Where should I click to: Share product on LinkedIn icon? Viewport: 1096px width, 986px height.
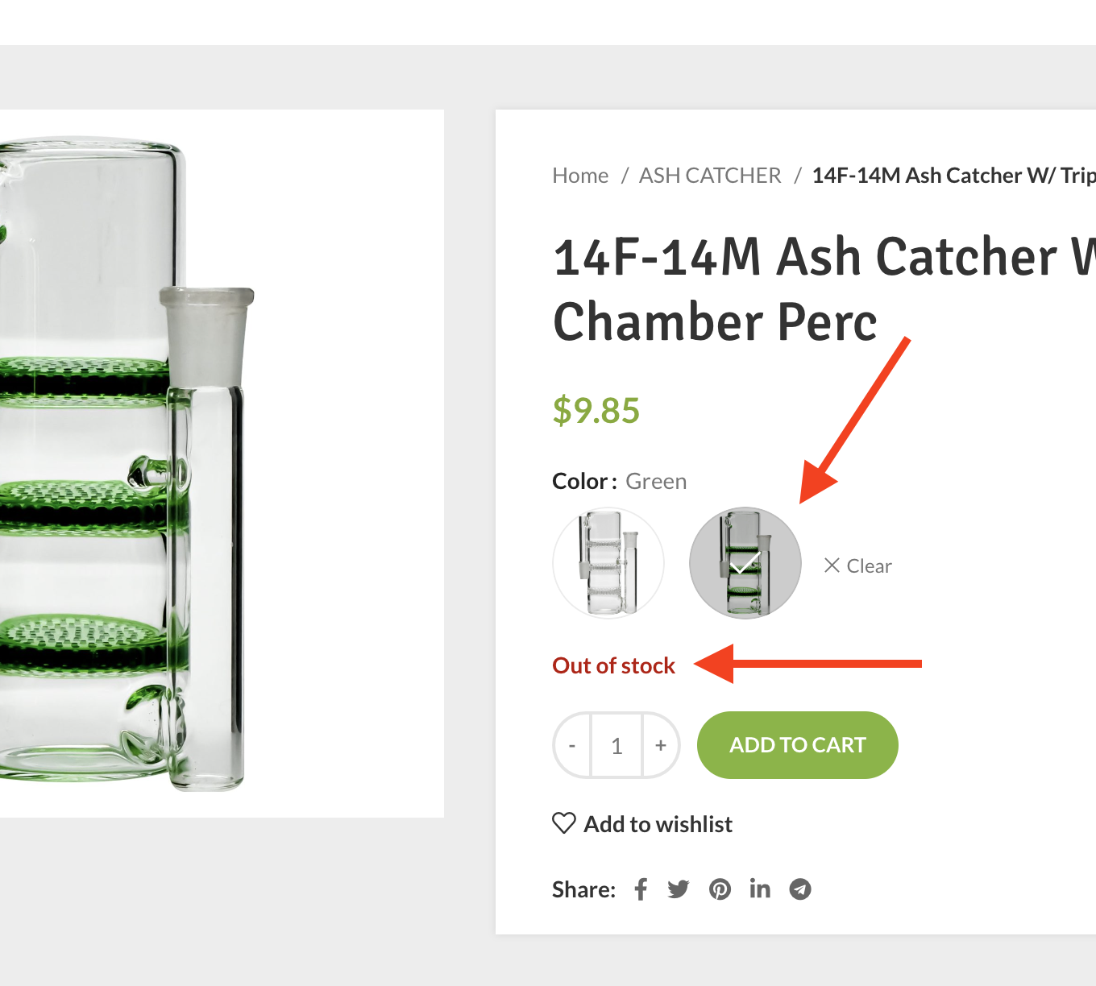pos(760,889)
